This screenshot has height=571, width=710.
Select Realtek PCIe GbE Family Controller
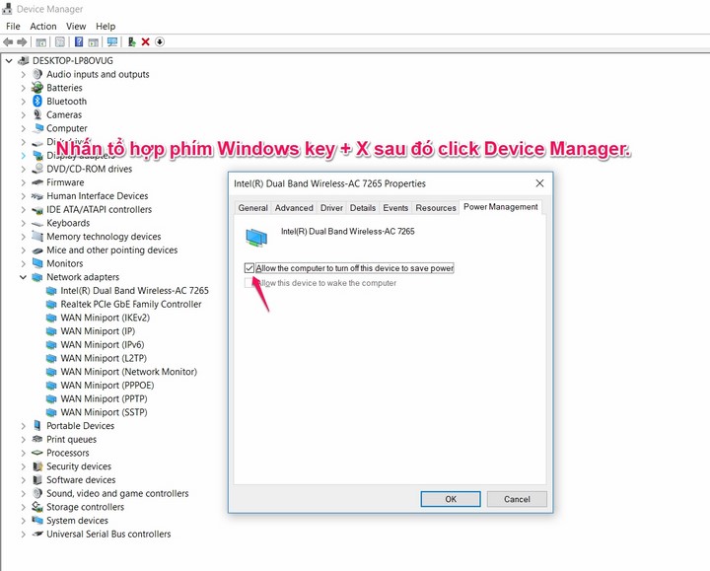pyautogui.click(x=130, y=305)
